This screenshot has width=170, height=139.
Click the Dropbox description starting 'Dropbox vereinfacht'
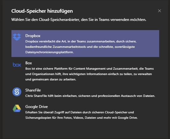[x=81, y=47]
